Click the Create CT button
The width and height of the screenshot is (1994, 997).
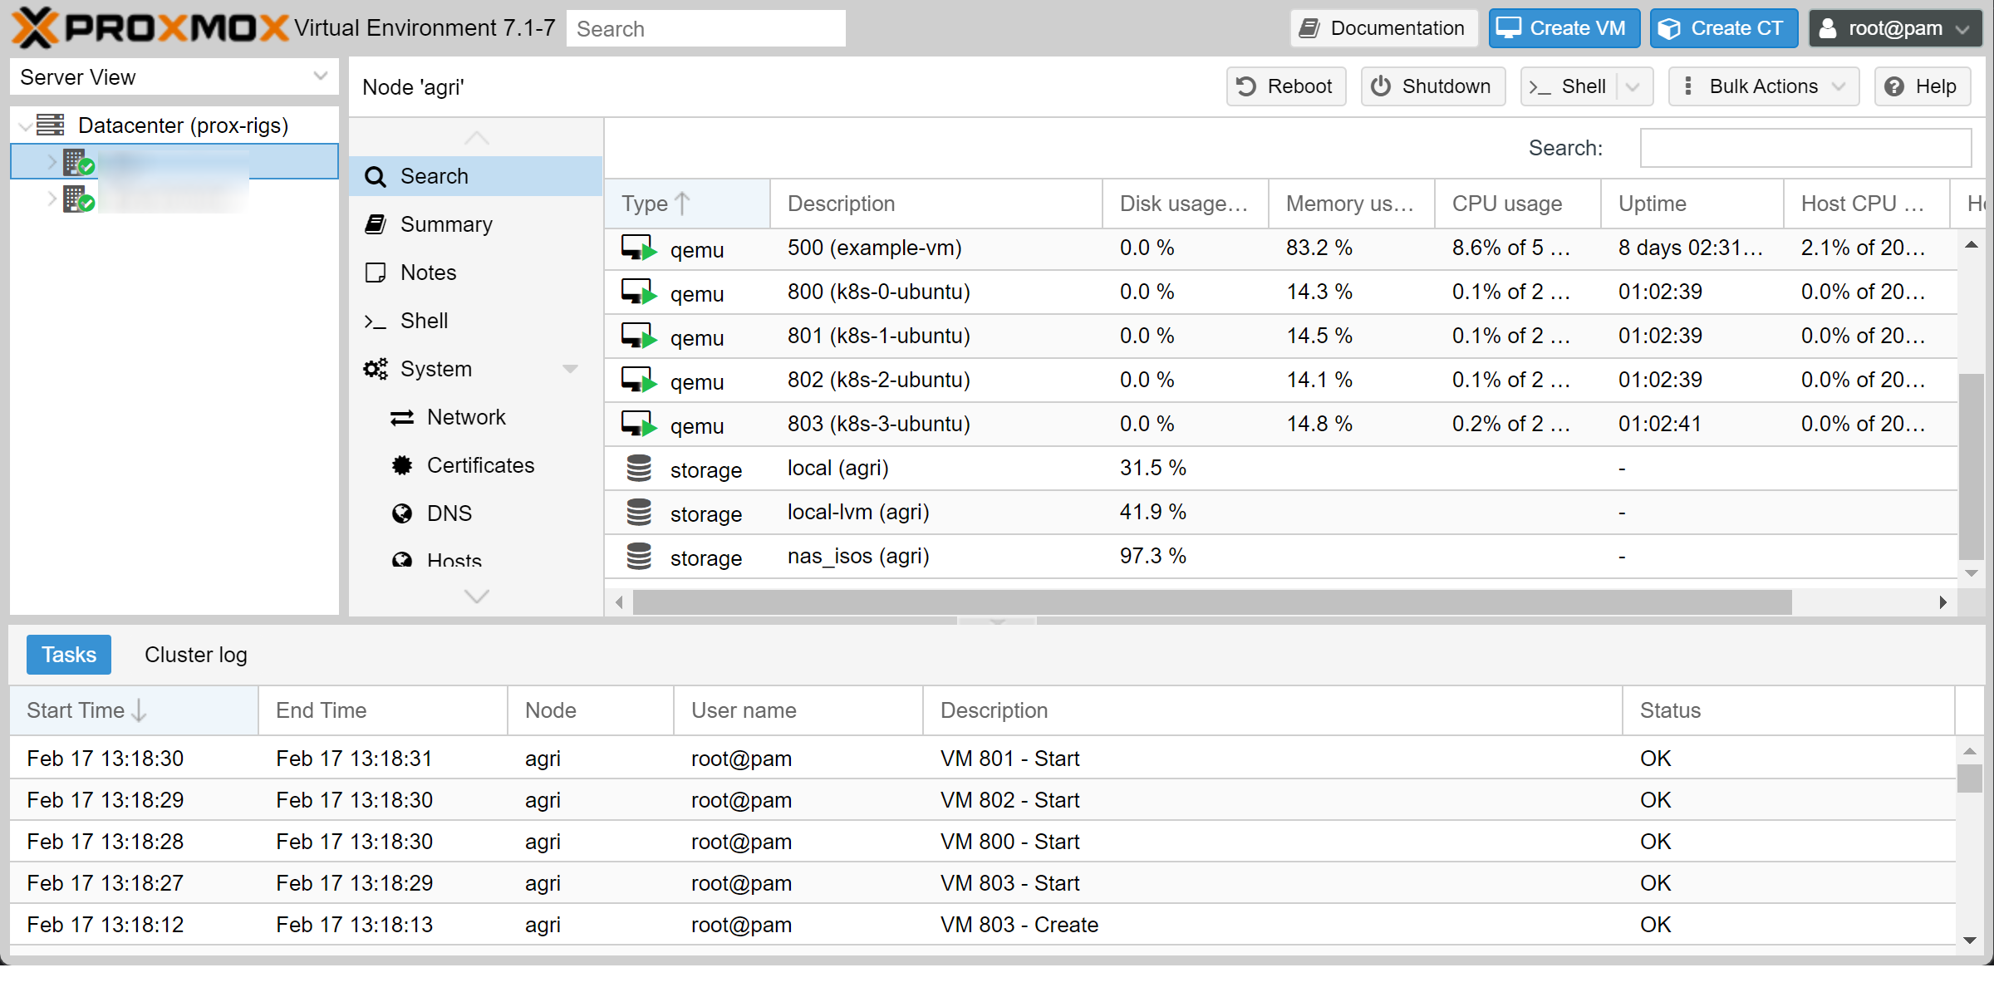coord(1723,28)
